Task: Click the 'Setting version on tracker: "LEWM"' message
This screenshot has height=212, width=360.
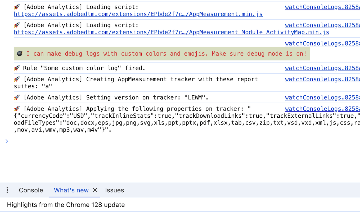Action: point(116,98)
